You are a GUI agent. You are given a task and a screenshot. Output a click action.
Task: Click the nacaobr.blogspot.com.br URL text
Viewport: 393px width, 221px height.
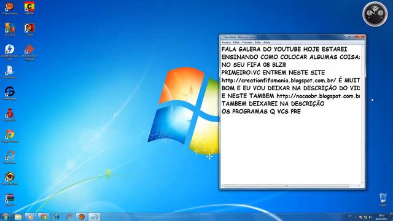318,96
